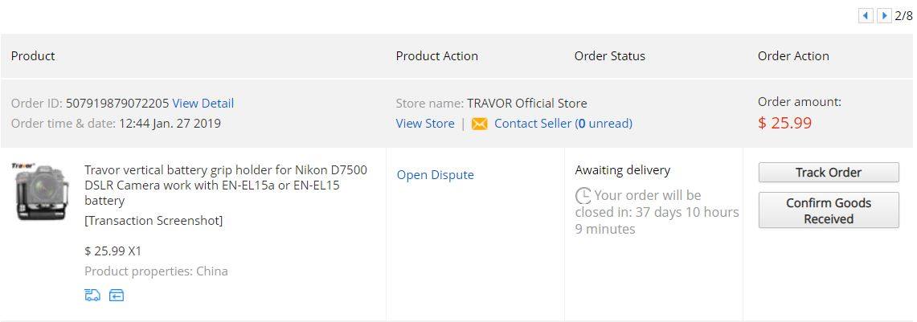Click the TRAVOR Official Store name

click(526, 103)
